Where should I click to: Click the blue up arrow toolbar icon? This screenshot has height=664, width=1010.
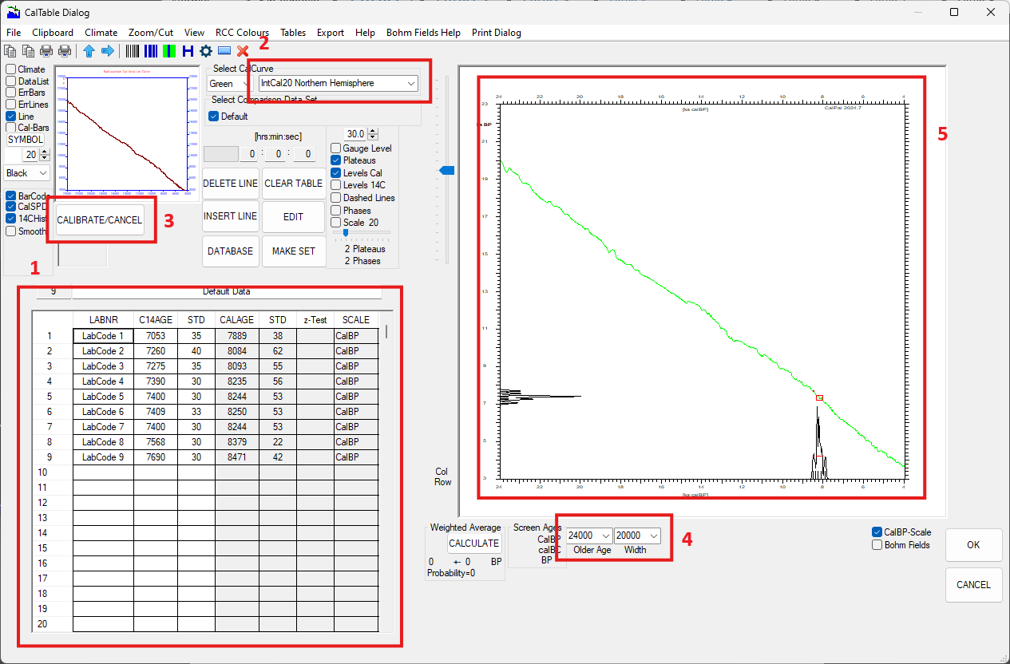tap(89, 51)
